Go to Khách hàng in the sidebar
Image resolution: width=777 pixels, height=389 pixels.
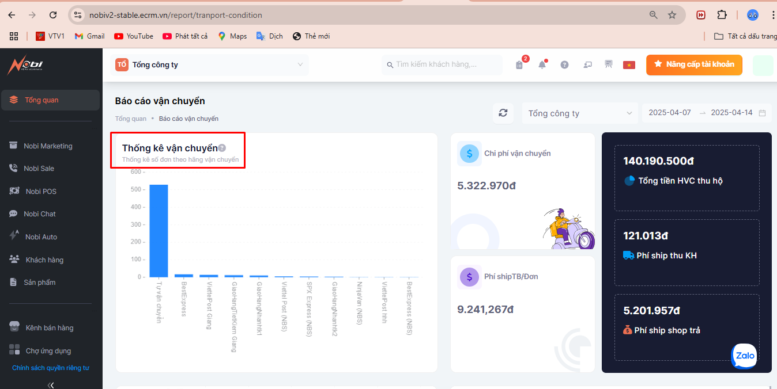click(44, 260)
